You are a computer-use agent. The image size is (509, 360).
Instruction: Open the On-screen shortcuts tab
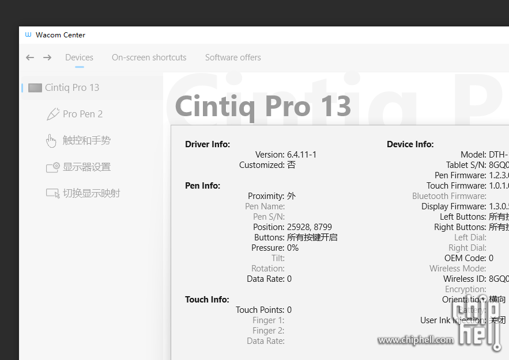[x=149, y=58]
